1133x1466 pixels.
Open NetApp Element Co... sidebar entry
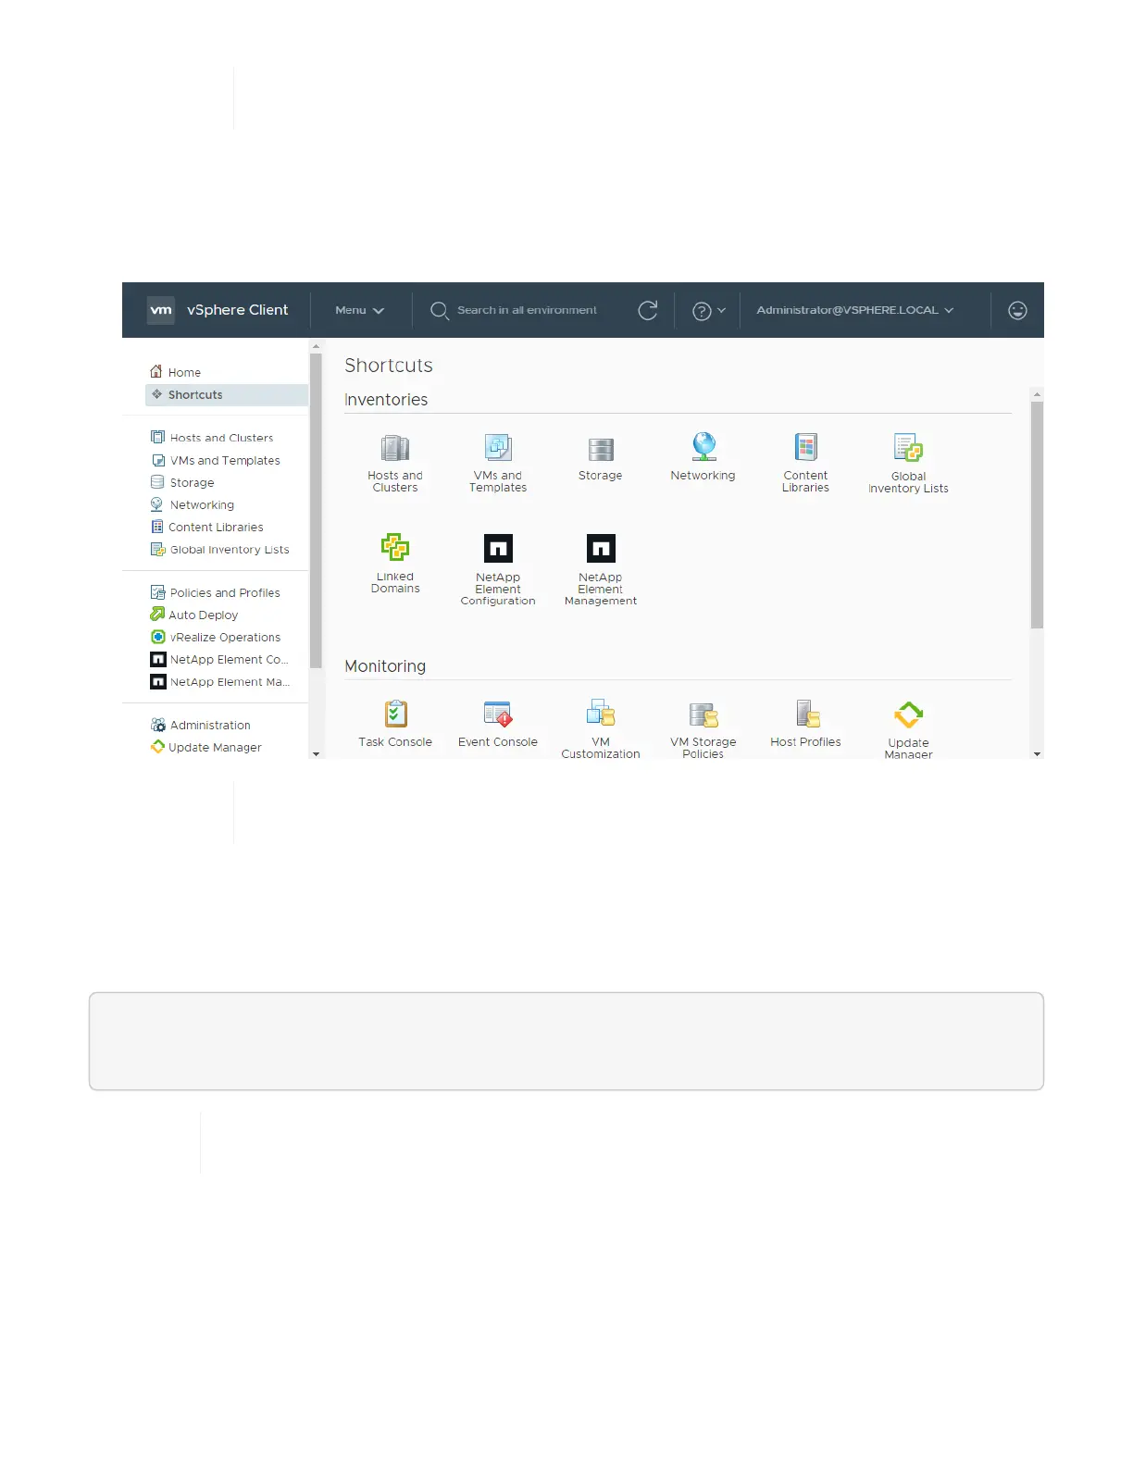(219, 659)
